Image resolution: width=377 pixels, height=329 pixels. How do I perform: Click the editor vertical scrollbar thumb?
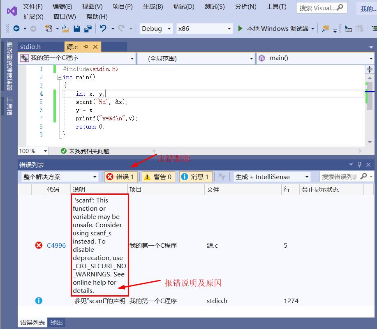point(370,96)
